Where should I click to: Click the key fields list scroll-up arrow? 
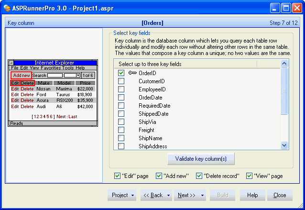[284, 63]
